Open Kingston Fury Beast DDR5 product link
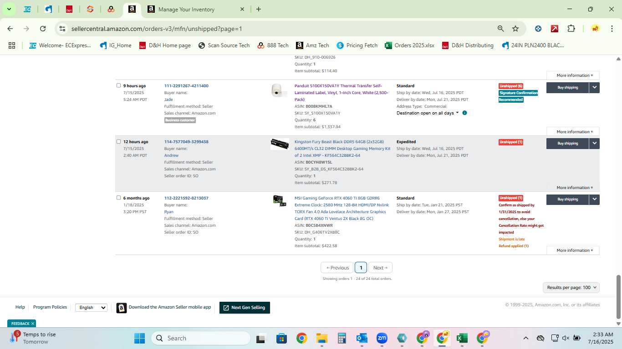Image resolution: width=622 pixels, height=349 pixels. pos(342,149)
